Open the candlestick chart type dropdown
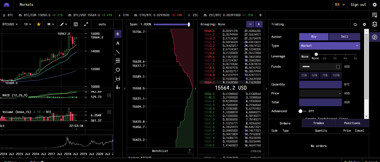This screenshot has height=162, width=380. click(x=50, y=24)
